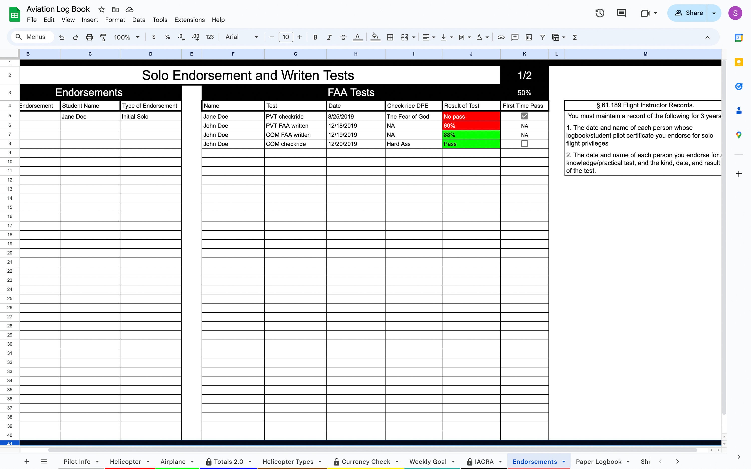
Task: Expand the zoom level dropdown
Action: (137, 37)
